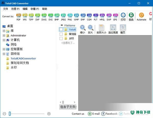This screenshot has width=153, height=118.
Task: Open the Facebook link
Action: [x=109, y=114]
